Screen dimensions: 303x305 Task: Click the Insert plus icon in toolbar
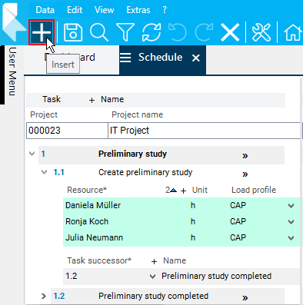click(42, 32)
